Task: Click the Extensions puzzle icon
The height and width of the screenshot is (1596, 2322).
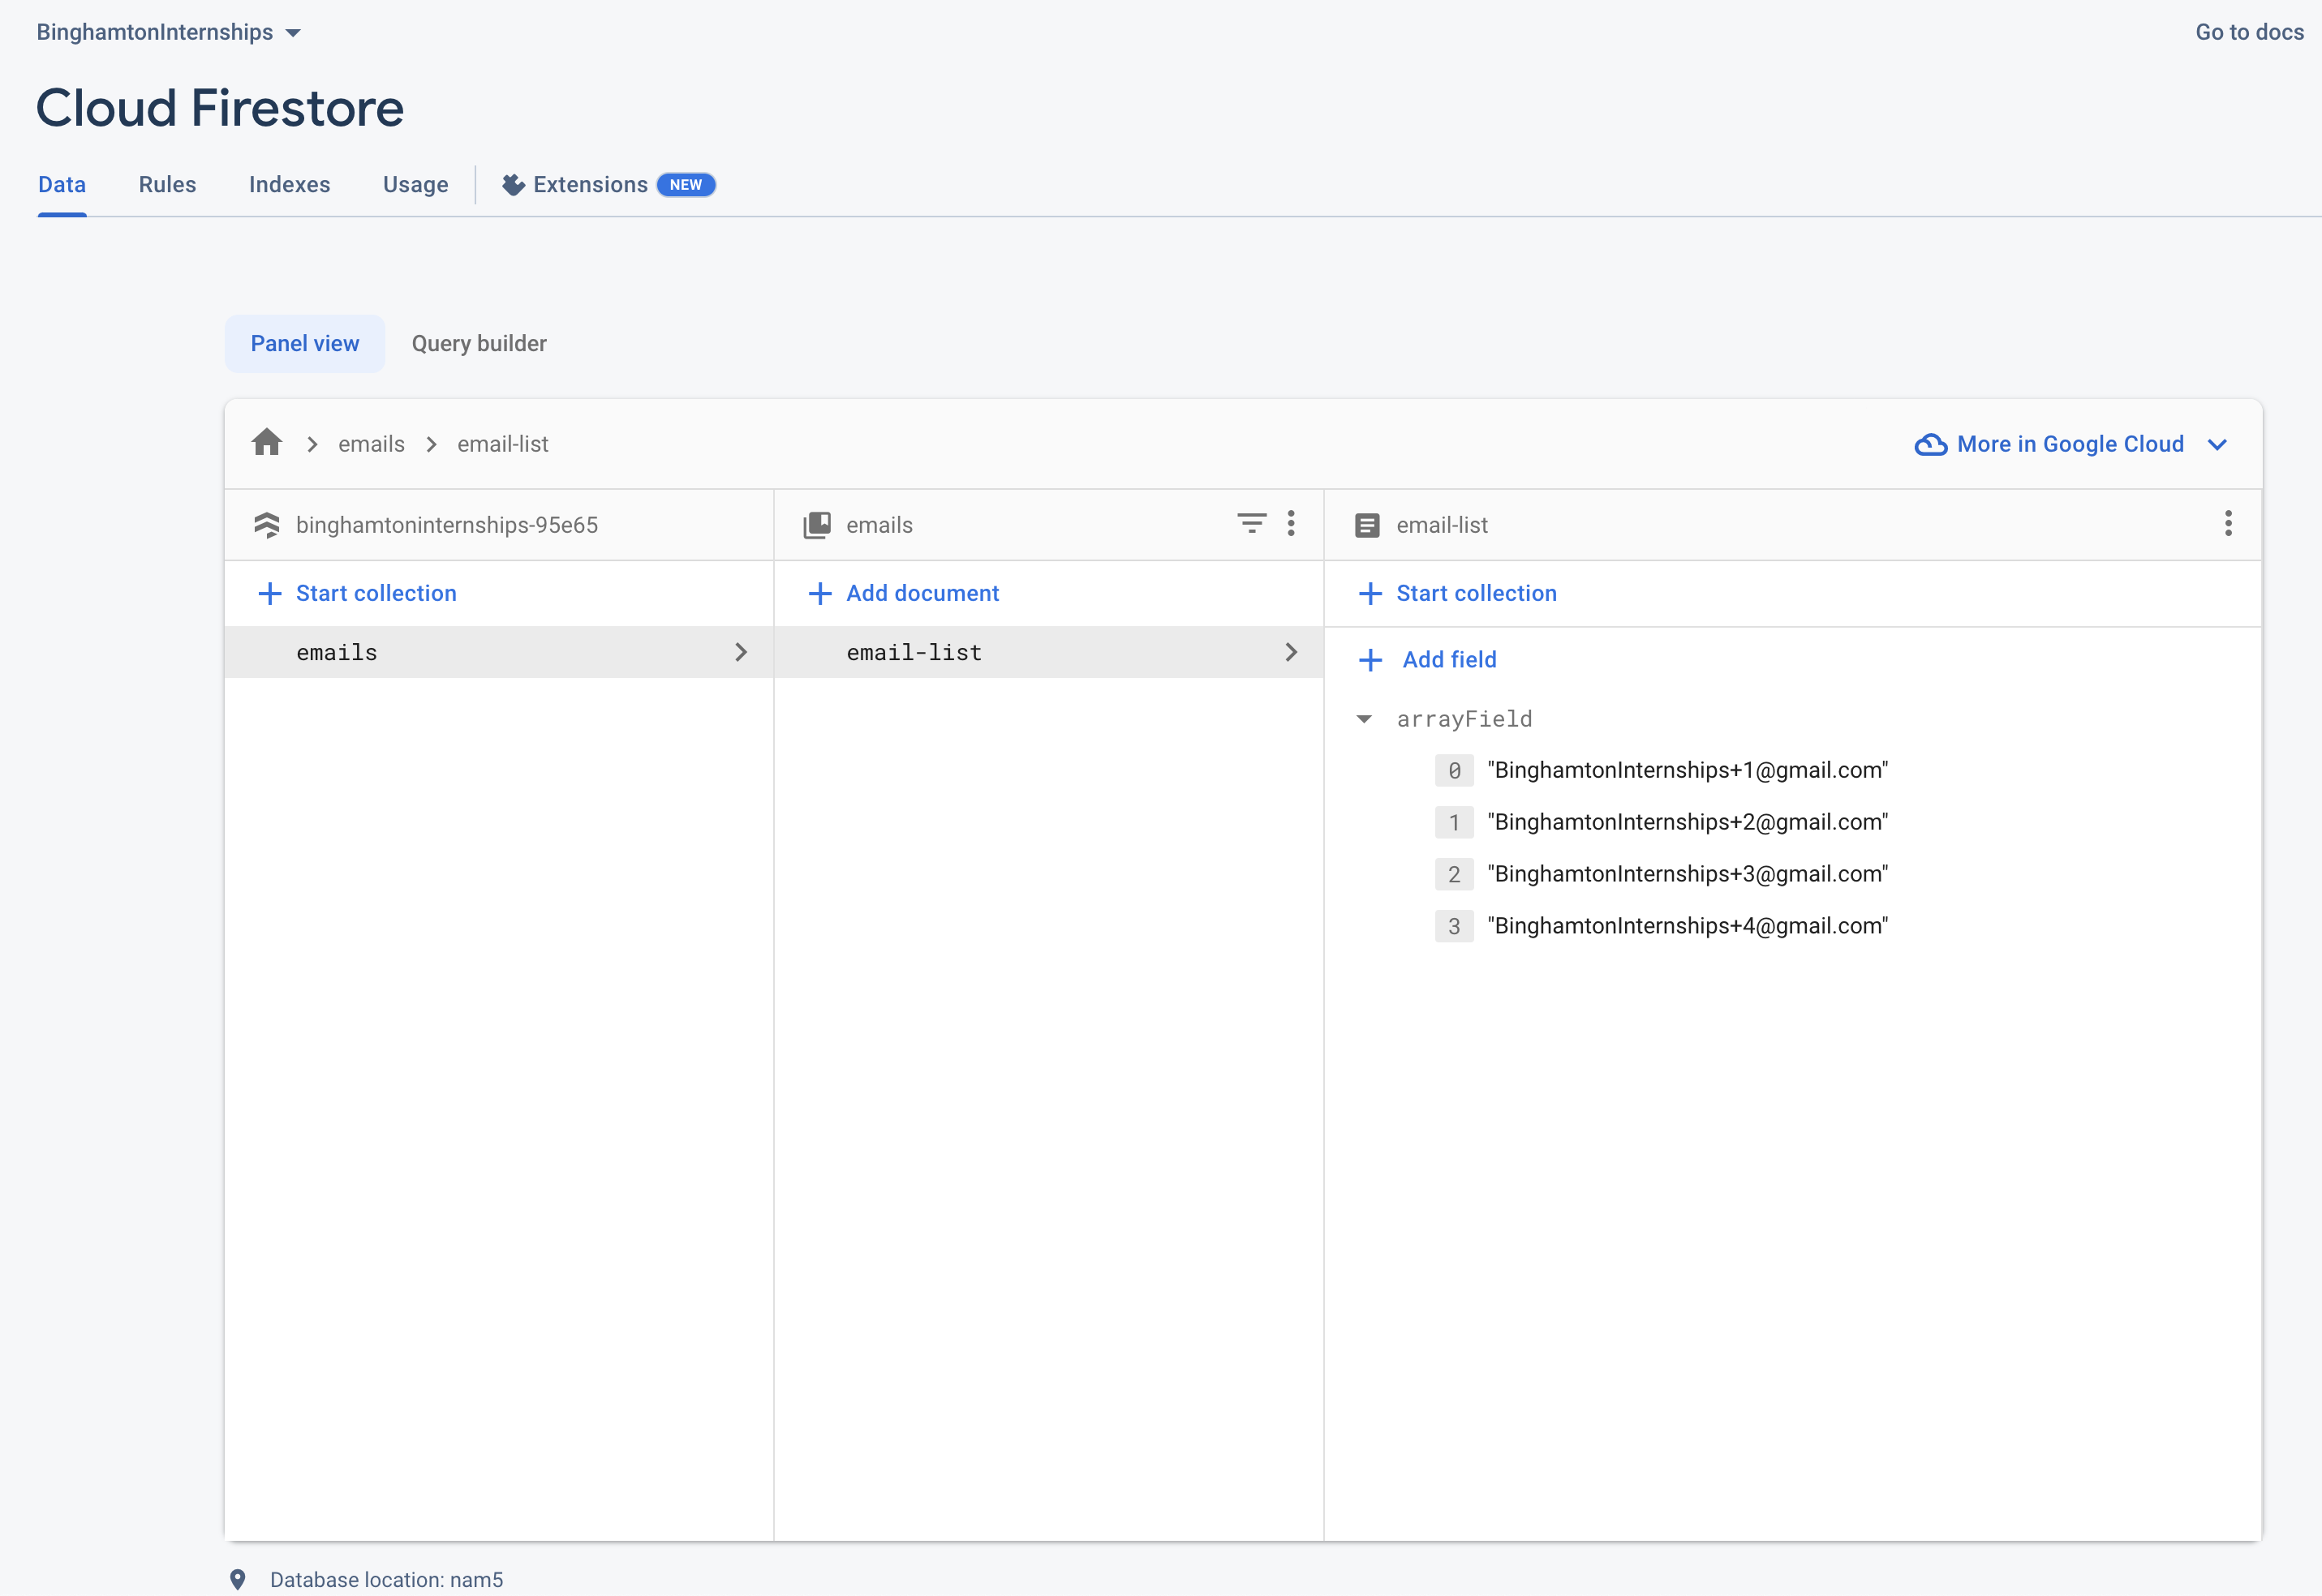Action: coord(514,185)
